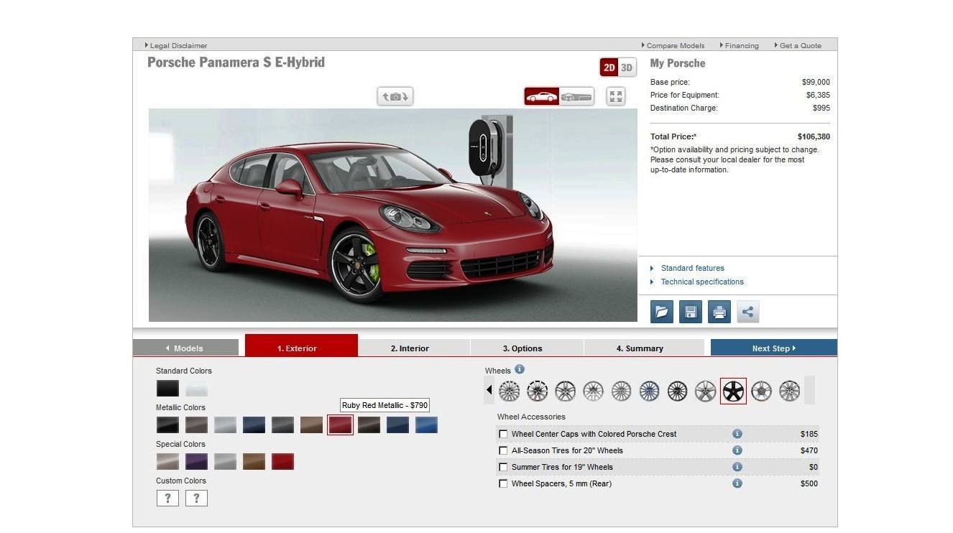Print the configuration with the printer icon
Viewport: 953px width, 533px height.
click(719, 312)
